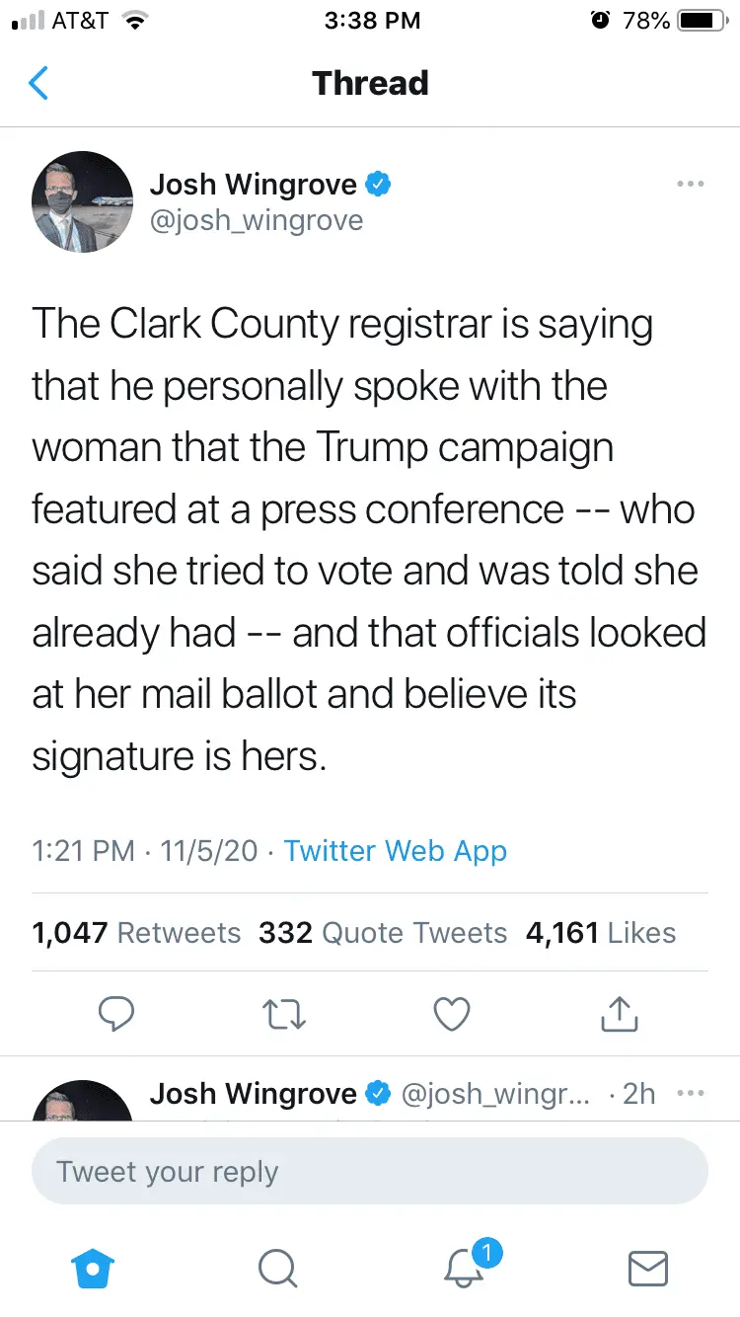Go to the Home tab

tap(93, 1269)
